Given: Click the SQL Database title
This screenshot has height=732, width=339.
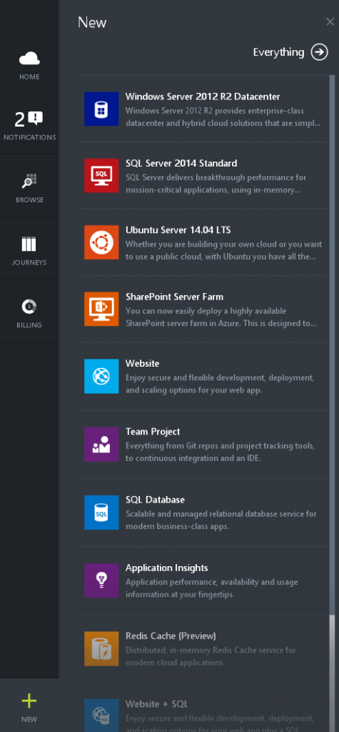Looking at the screenshot, I should (156, 500).
